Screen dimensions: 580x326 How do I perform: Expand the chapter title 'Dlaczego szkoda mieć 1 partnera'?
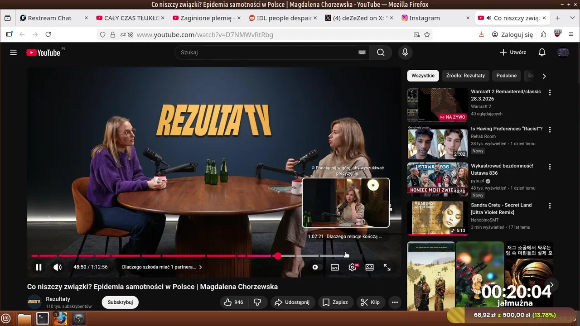[x=162, y=267]
